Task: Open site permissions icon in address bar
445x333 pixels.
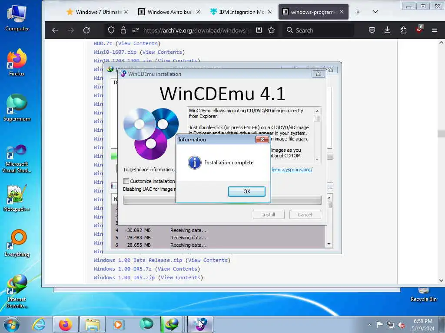Action: tap(136, 30)
